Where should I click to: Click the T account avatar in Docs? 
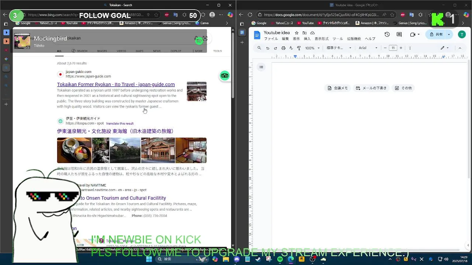(x=462, y=34)
